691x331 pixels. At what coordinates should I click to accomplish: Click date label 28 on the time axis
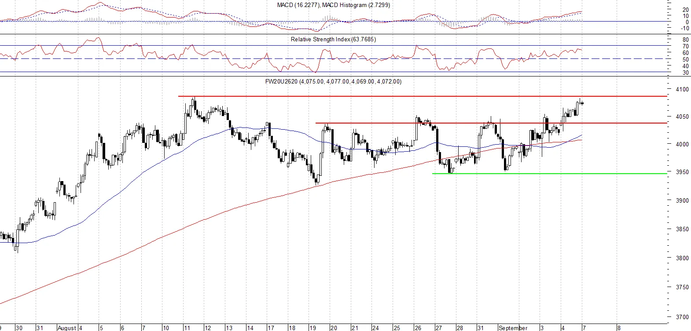pos(459,328)
